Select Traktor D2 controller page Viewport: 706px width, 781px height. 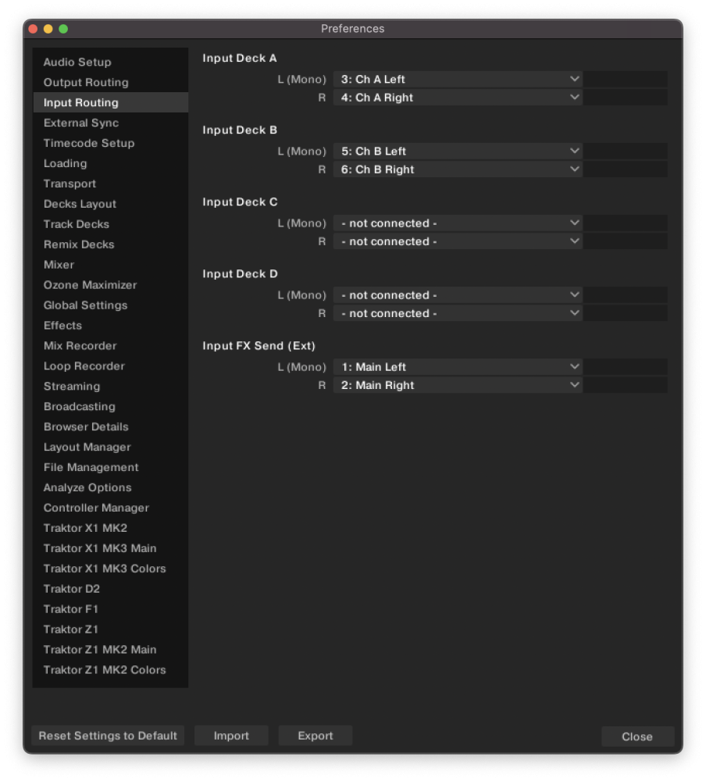(x=111, y=589)
